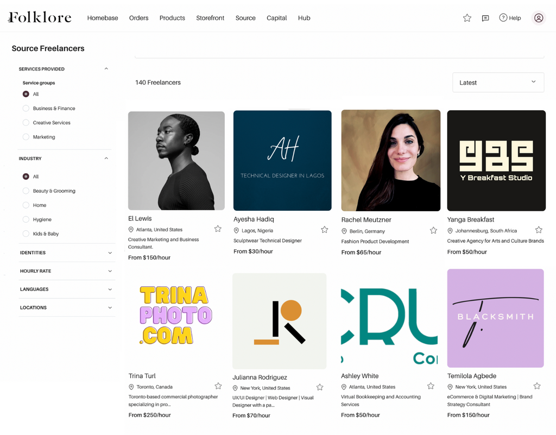The width and height of the screenshot is (556, 435).
Task: Click the favorites star icon in header
Action: click(x=467, y=18)
